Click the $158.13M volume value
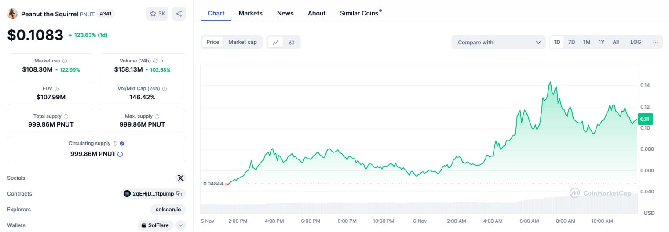The width and height of the screenshot is (669, 232). 128,69
